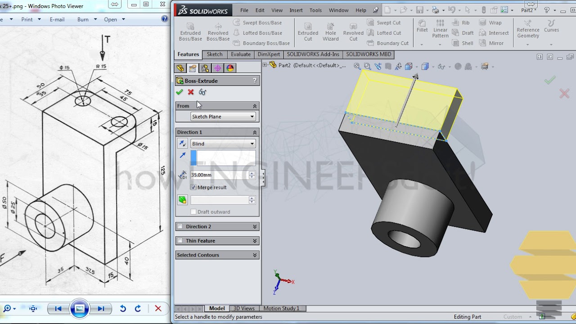Click the Reference Geometry tool
576x324 pixels.
pyautogui.click(x=528, y=29)
